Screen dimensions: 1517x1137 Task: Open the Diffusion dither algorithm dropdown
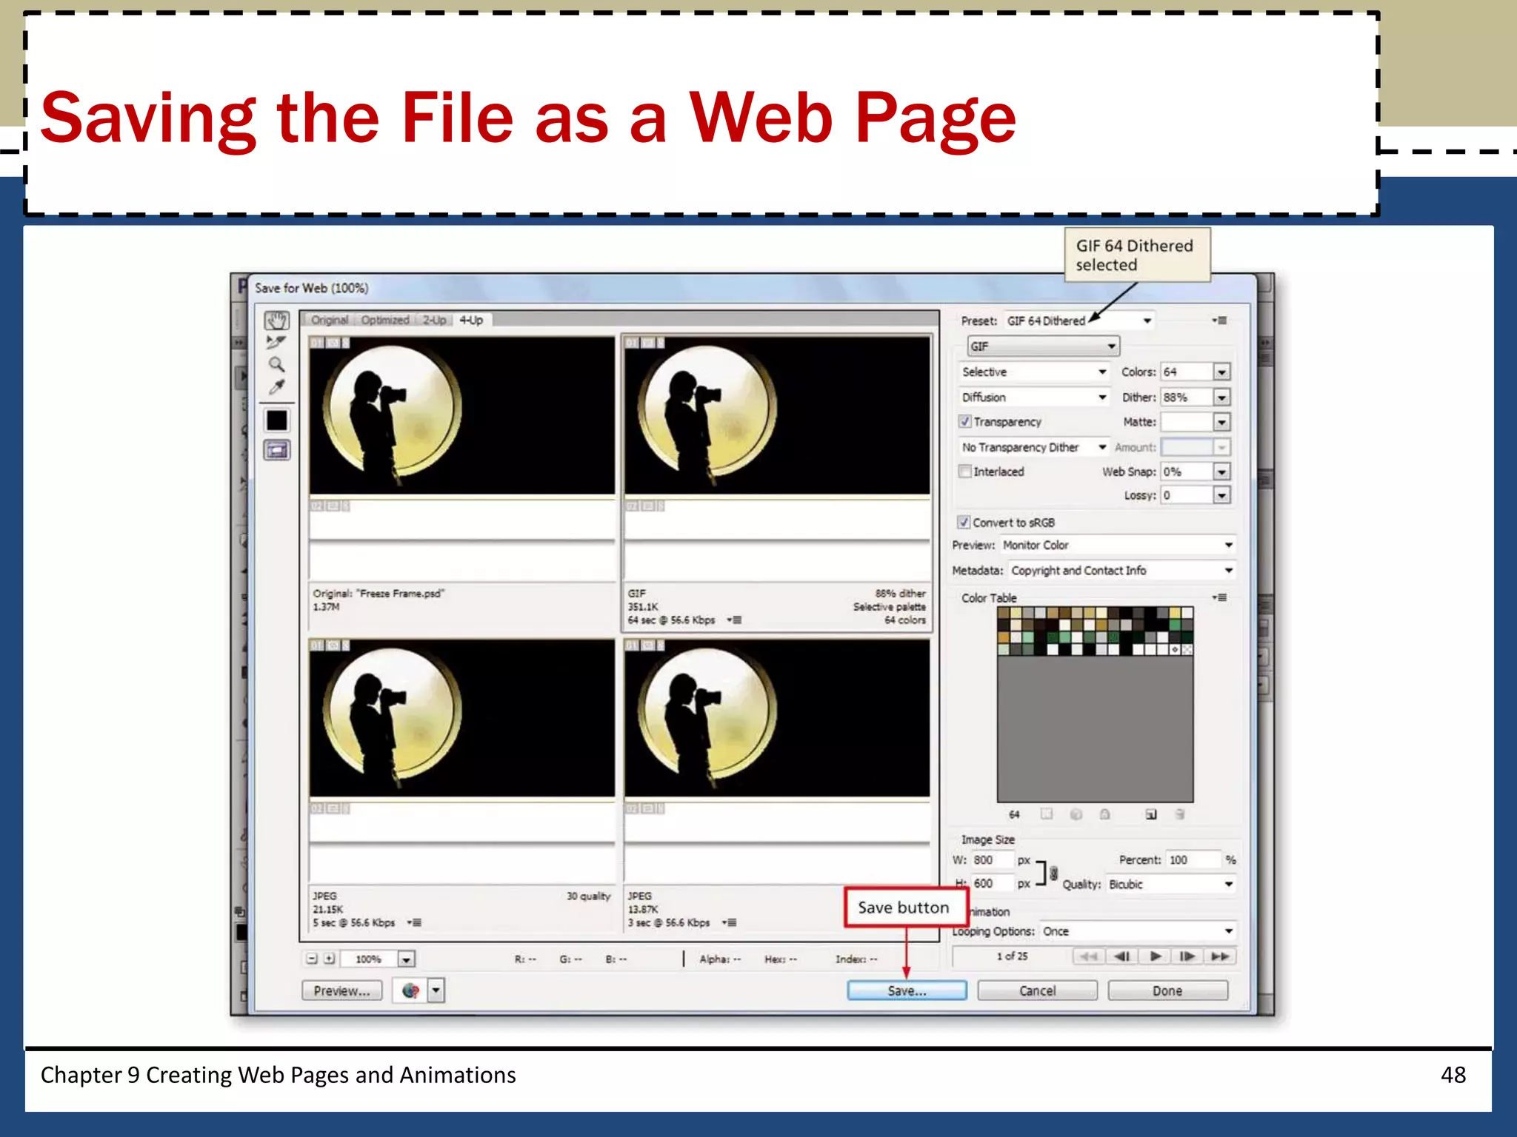(1035, 397)
